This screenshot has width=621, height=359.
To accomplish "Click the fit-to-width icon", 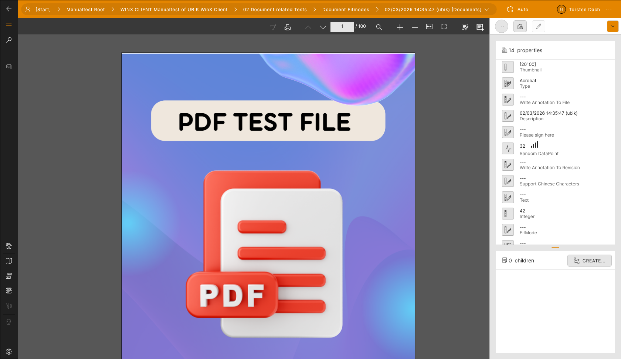I will click(429, 27).
